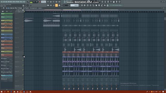The height and width of the screenshot is (93, 166).
Task: Select the Slice tool in playlist toolbar
Action: coord(16,8)
